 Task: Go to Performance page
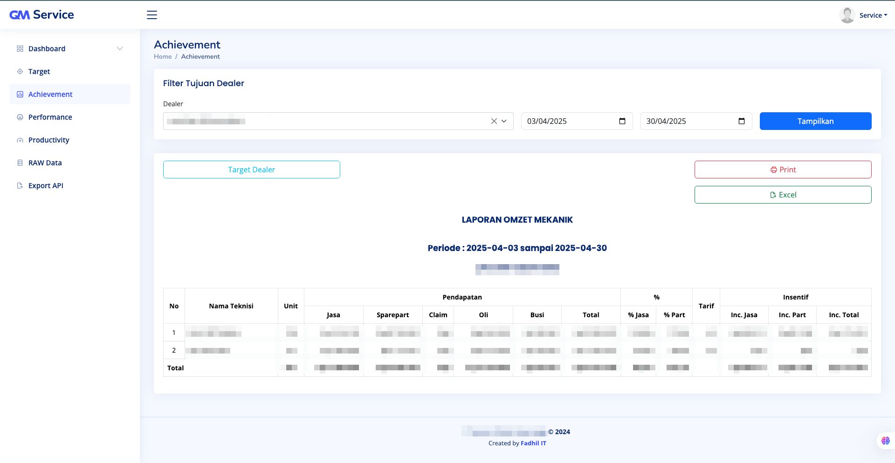pyautogui.click(x=70, y=117)
